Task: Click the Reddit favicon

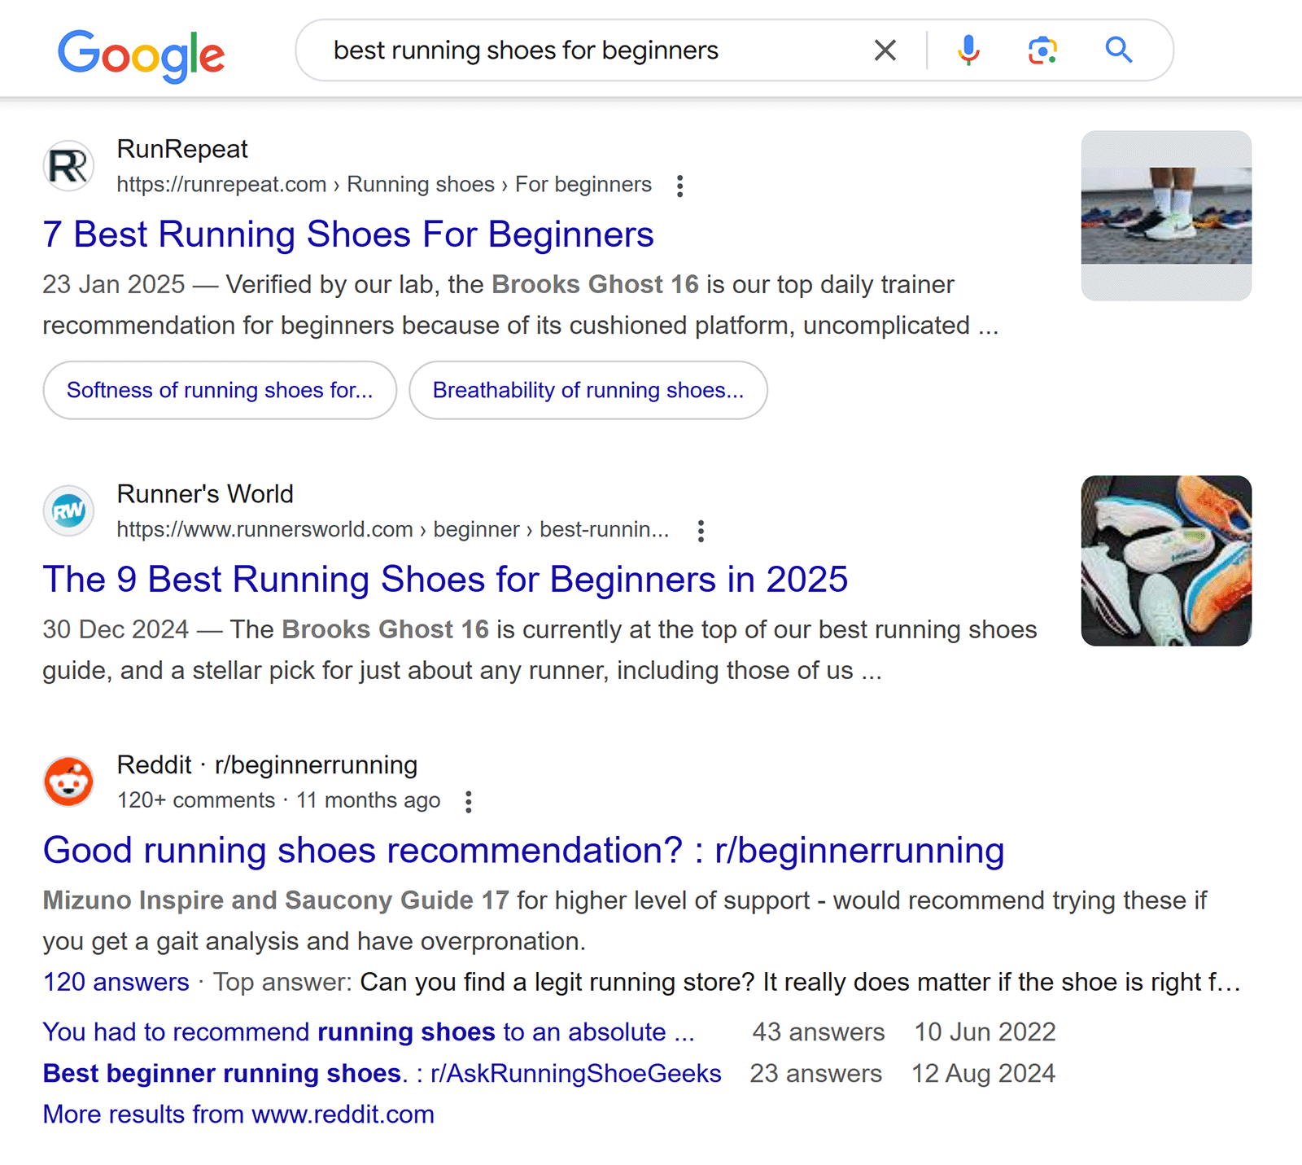Action: (69, 782)
